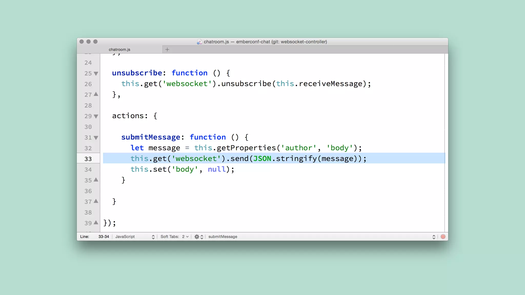Click the new tab plus icon
This screenshot has height=295, width=525.
[x=167, y=49]
